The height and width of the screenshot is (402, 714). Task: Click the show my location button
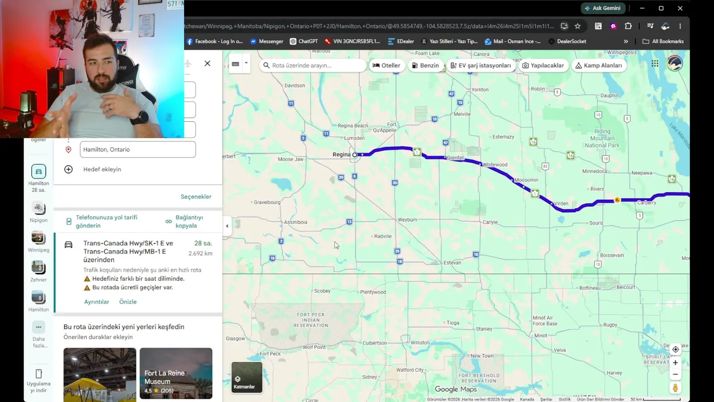[x=675, y=350]
